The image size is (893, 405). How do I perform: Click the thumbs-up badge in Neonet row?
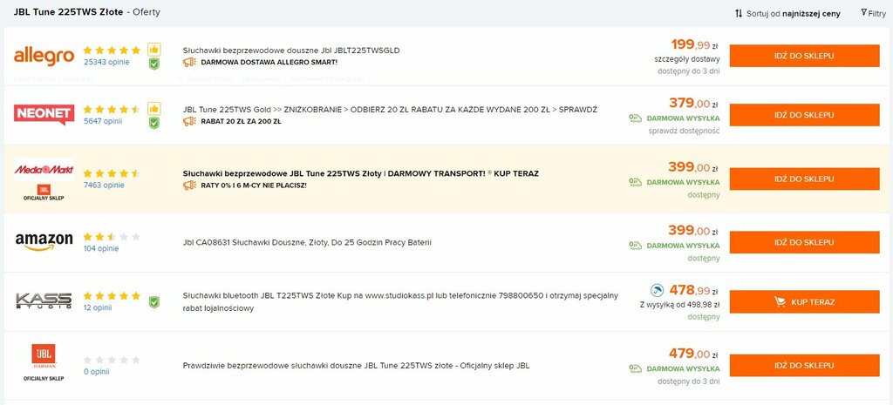tap(153, 109)
